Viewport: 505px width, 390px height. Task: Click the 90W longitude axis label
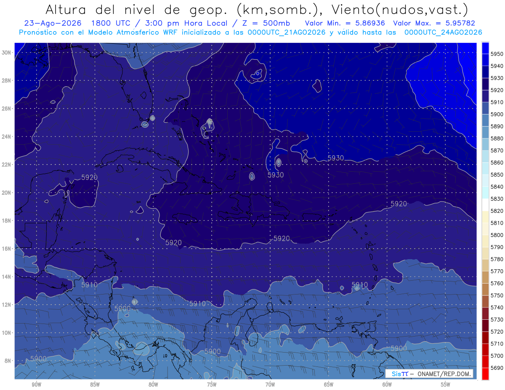pos(37,385)
